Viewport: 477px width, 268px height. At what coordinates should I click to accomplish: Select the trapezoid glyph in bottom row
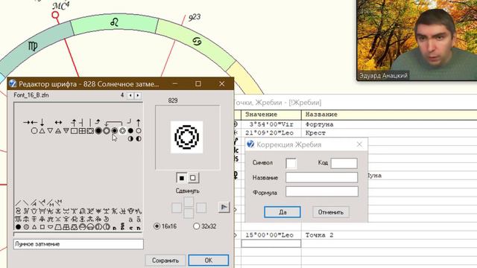point(58,227)
